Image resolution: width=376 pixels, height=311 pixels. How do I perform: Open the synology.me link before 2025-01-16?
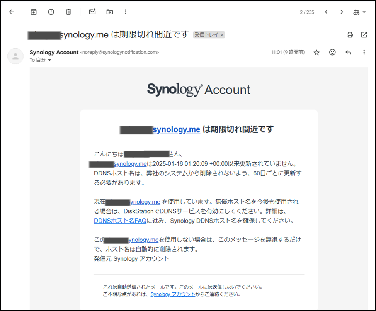[130, 164]
